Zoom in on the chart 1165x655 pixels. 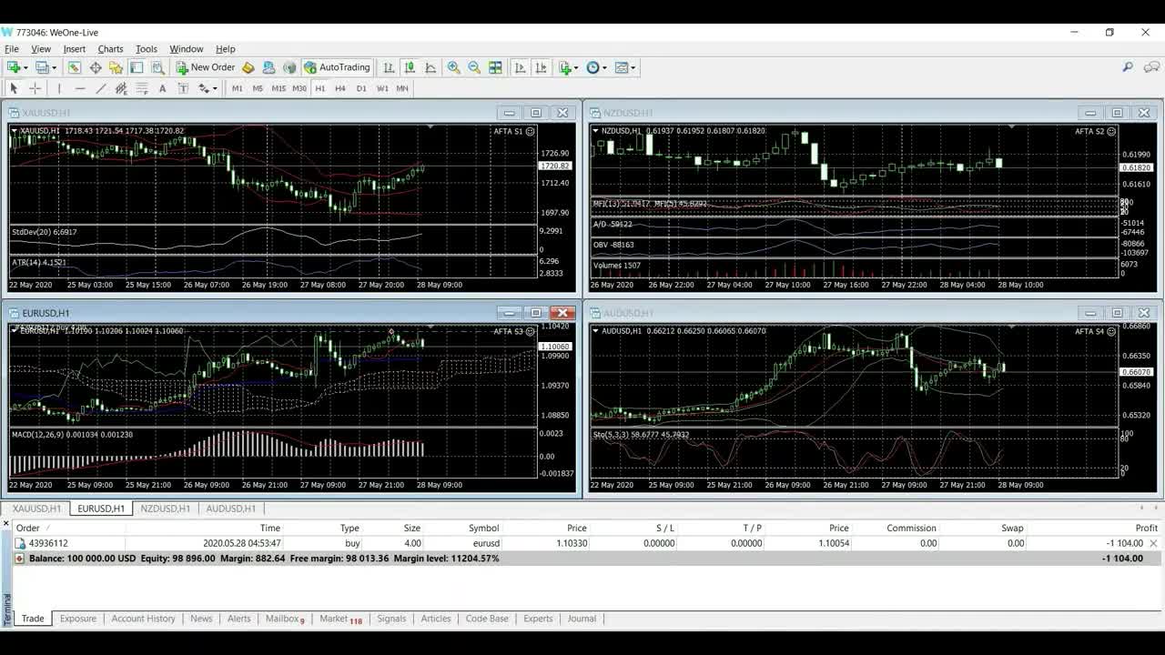pos(453,67)
